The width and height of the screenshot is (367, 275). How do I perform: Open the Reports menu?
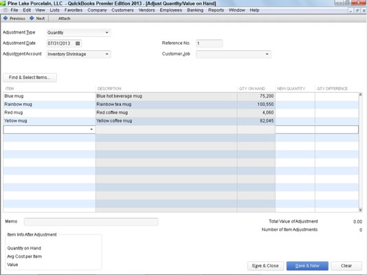tap(216, 10)
